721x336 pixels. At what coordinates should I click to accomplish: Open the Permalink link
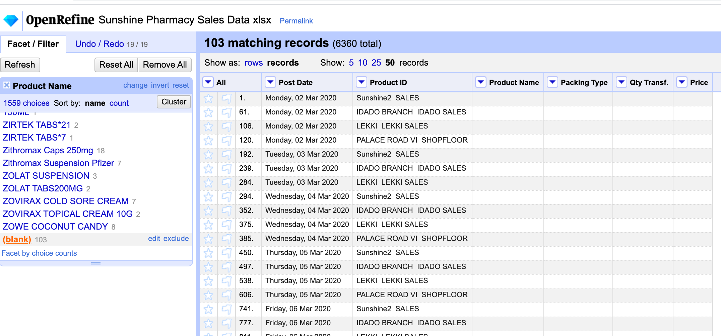click(296, 21)
